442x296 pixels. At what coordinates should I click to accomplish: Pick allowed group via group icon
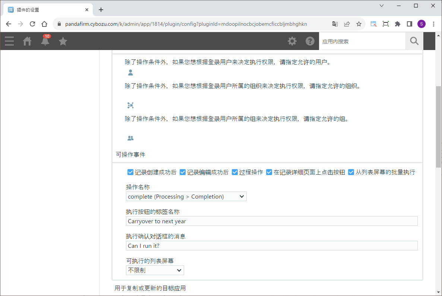coord(130,138)
